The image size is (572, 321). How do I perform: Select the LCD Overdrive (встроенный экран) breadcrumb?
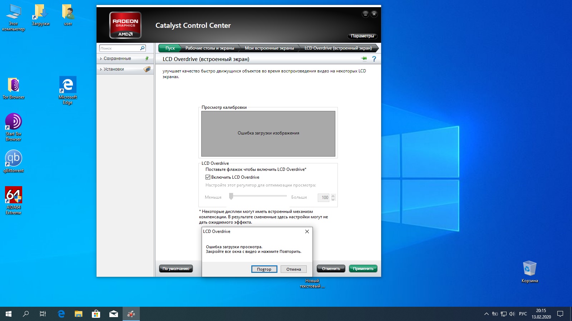point(338,48)
